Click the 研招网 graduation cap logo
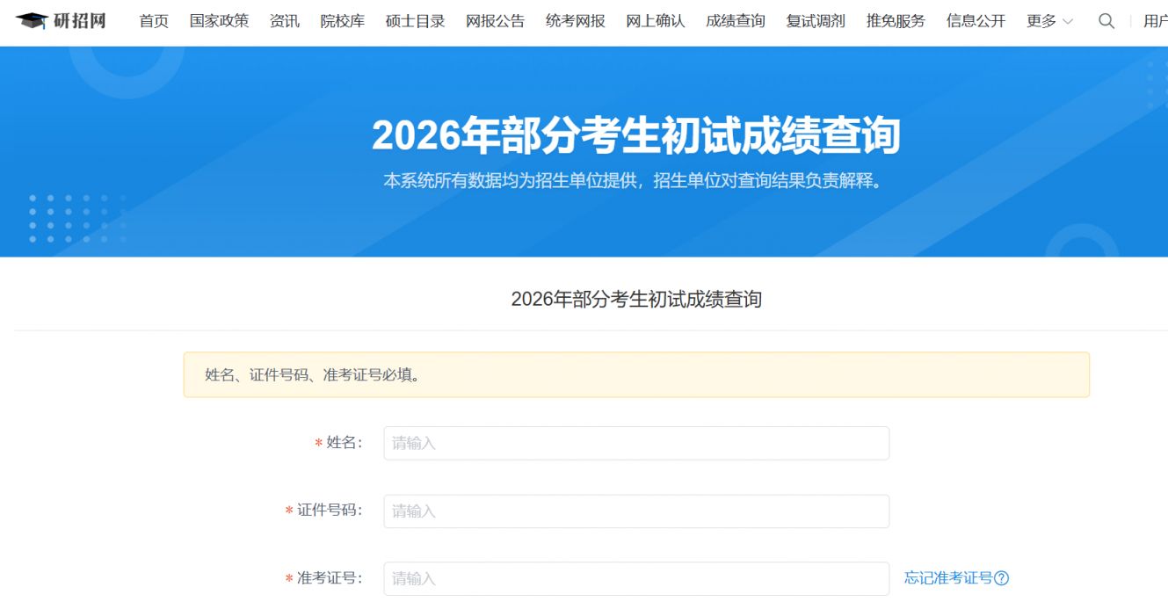The width and height of the screenshot is (1168, 609). coord(61,20)
